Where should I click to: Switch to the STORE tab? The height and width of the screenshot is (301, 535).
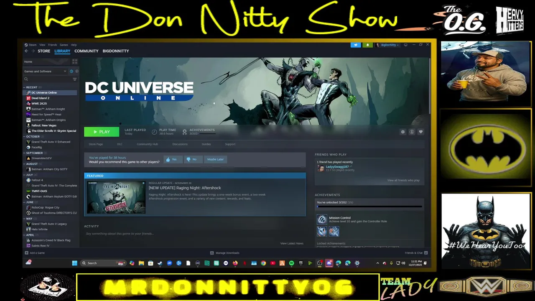44,51
